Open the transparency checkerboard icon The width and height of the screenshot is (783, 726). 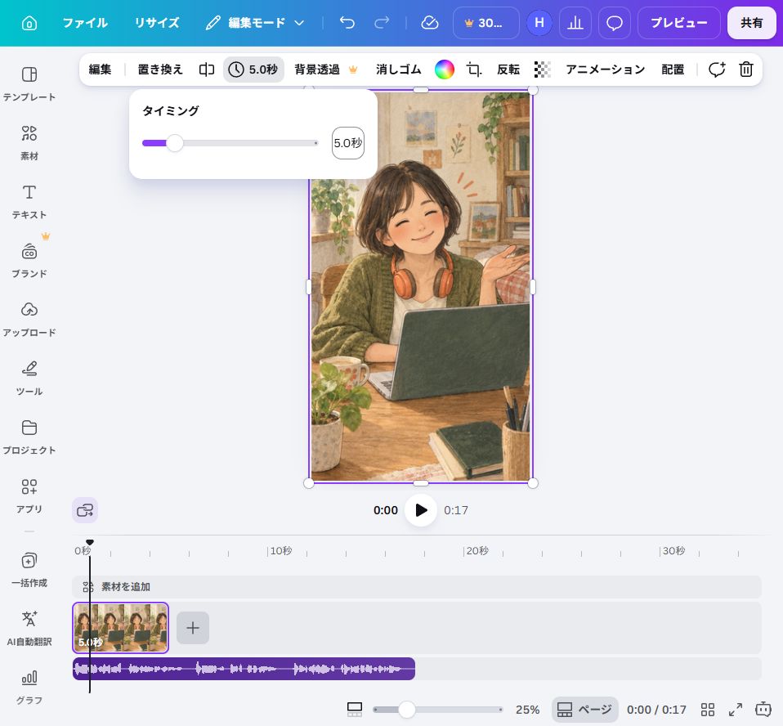point(543,69)
